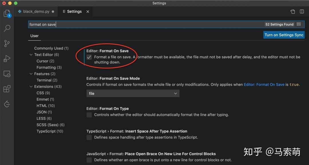Clear settings search input icon
Image resolution: width=309 pixels, height=165 pixels.
(x=299, y=25)
